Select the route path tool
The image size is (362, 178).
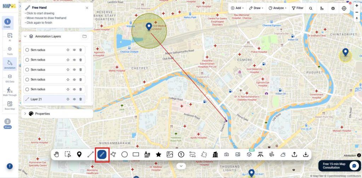click(x=193, y=154)
